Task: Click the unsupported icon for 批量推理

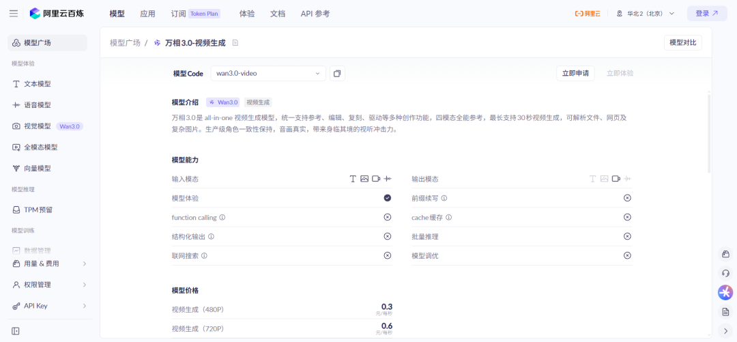Action: [x=627, y=237]
